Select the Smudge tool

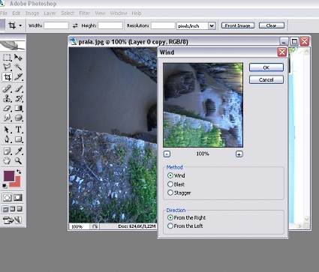(x=7, y=118)
